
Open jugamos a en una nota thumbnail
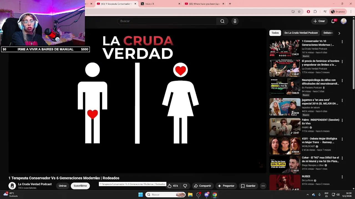(x=285, y=107)
